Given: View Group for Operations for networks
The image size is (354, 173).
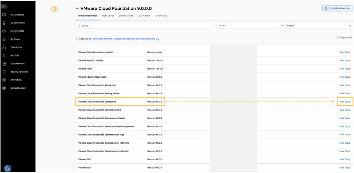Looking at the screenshot, I should (x=345, y=143).
